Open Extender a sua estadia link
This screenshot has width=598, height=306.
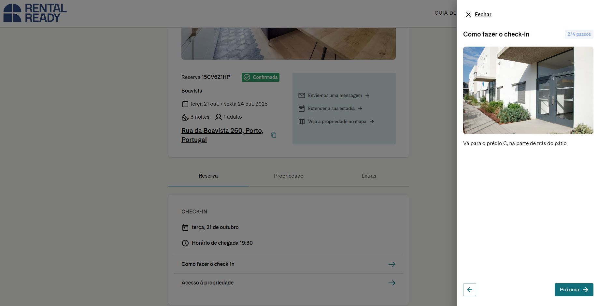tap(331, 109)
